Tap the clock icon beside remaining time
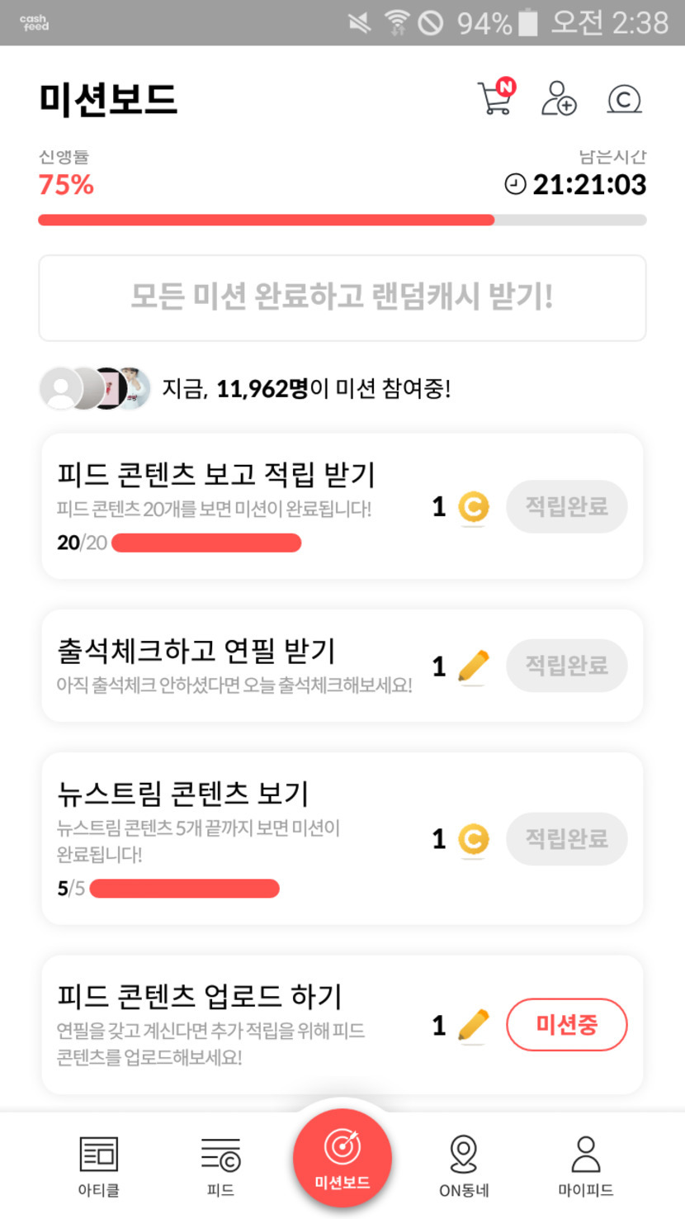This screenshot has height=1219, width=685. click(515, 184)
